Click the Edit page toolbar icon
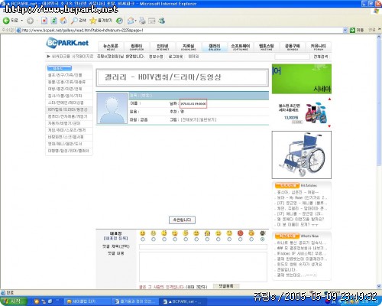Screen dimensions: 382x306 pyautogui.click(x=152, y=21)
